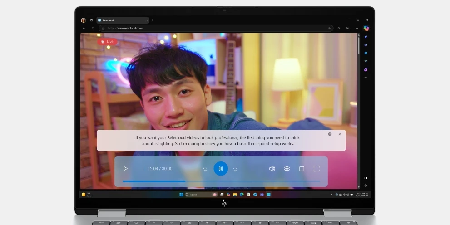450x225 pixels.
Task: Open video player settings gear
Action: tap(287, 169)
